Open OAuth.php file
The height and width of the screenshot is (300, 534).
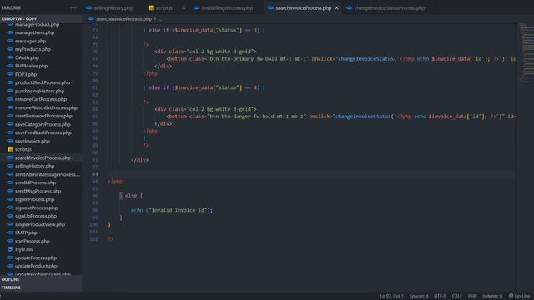click(x=27, y=57)
